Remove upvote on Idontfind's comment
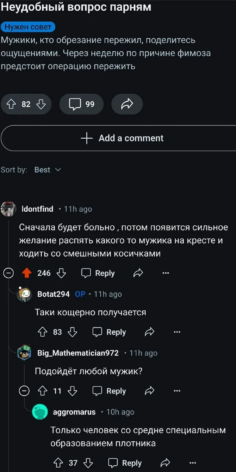 27,273
